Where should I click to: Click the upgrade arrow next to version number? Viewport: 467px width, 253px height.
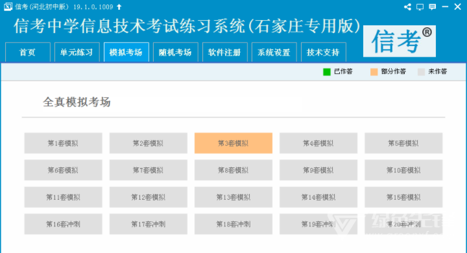[119, 7]
